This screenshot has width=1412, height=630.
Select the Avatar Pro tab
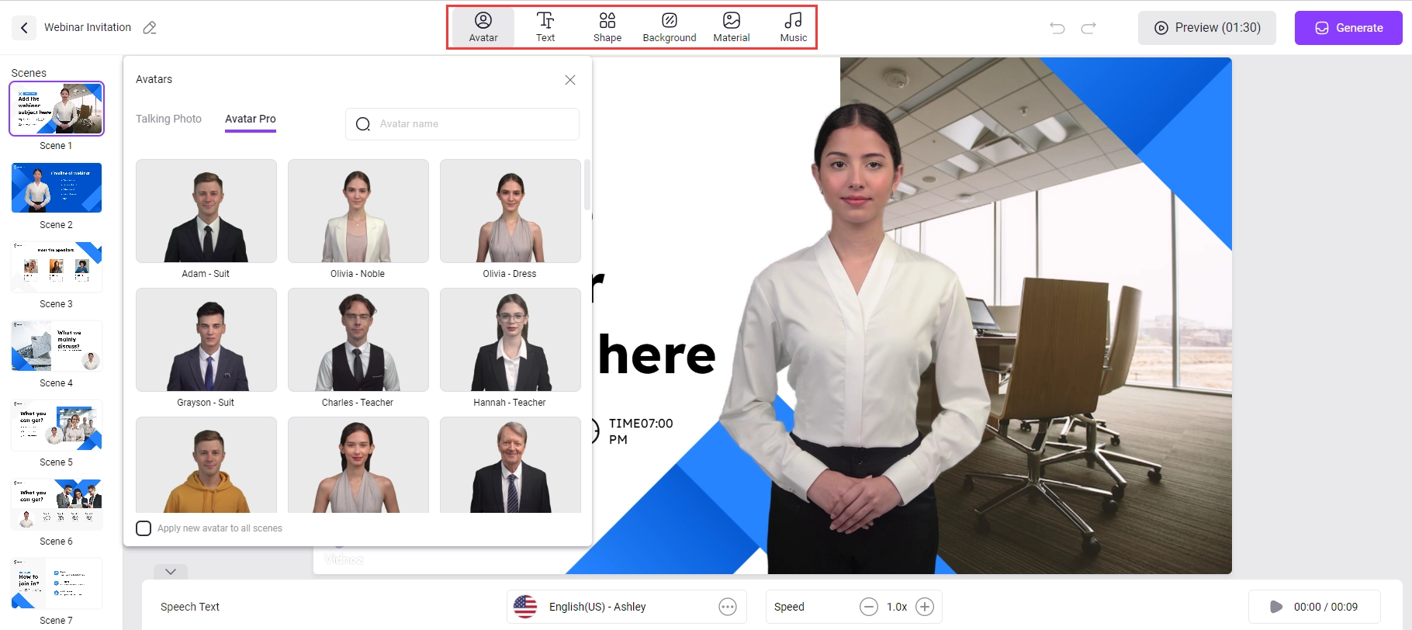tap(250, 119)
